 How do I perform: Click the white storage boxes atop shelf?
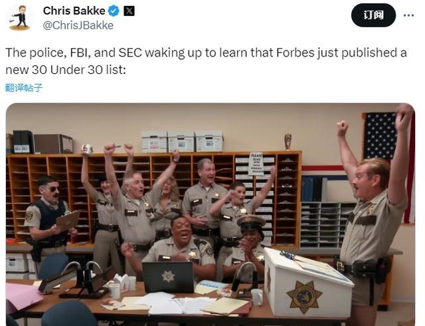point(182,141)
